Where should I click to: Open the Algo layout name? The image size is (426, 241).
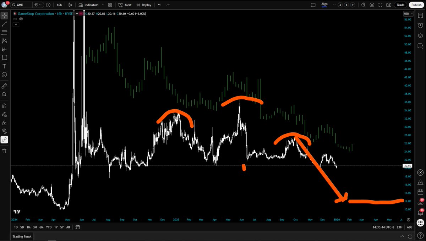(324, 5)
